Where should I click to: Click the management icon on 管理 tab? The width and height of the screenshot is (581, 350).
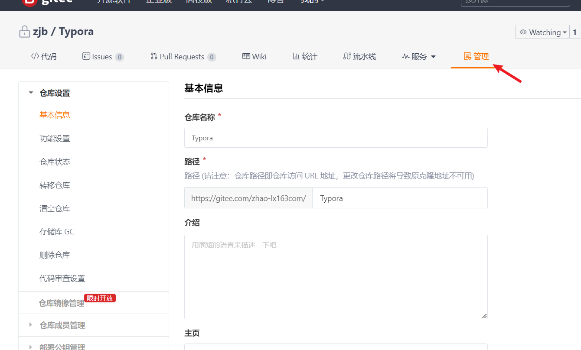click(467, 56)
